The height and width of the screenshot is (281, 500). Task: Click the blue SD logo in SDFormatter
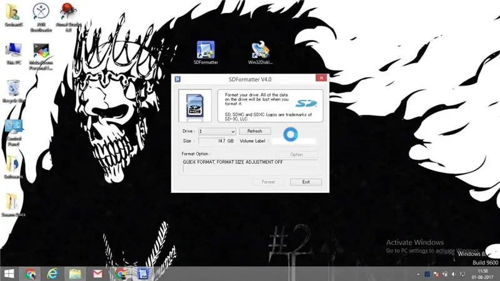(x=306, y=103)
